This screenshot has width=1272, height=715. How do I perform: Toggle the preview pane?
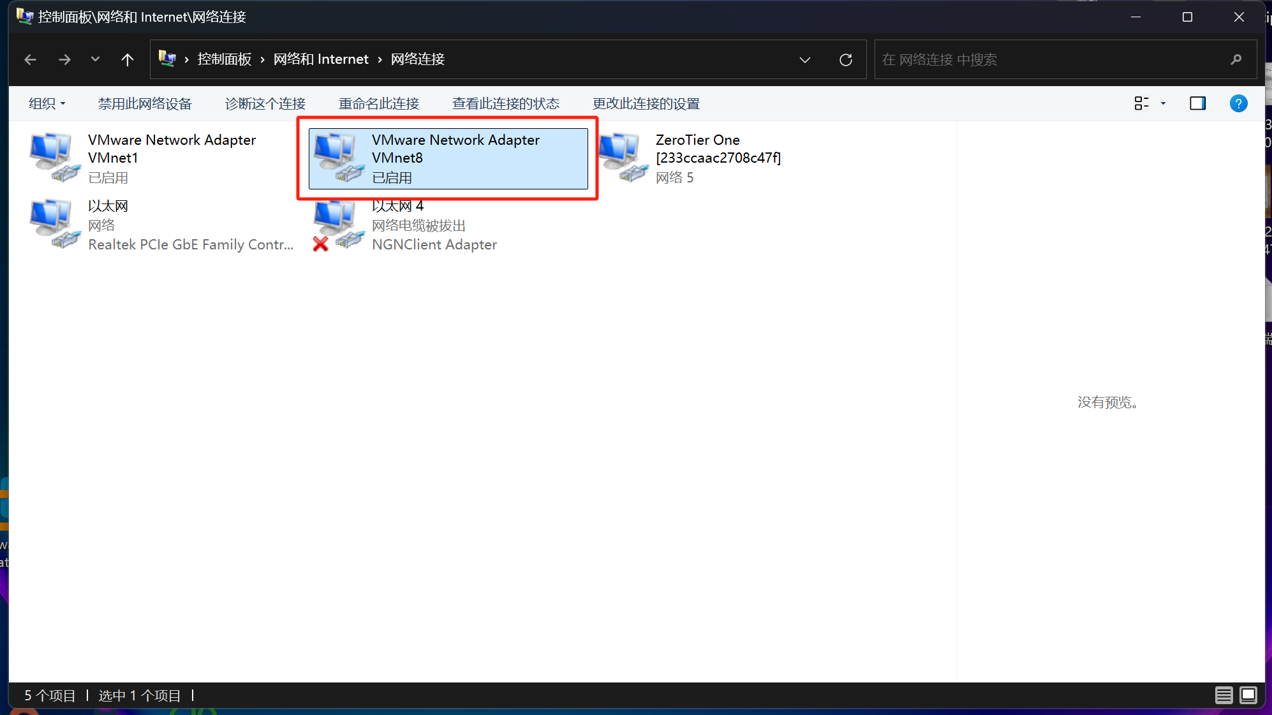pyautogui.click(x=1197, y=103)
